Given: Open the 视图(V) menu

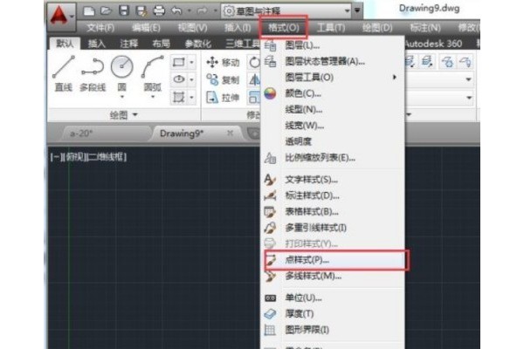Looking at the screenshot, I should pyautogui.click(x=192, y=28).
